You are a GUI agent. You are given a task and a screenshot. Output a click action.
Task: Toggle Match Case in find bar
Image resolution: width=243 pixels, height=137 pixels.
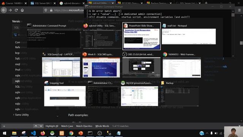[67, 126]
